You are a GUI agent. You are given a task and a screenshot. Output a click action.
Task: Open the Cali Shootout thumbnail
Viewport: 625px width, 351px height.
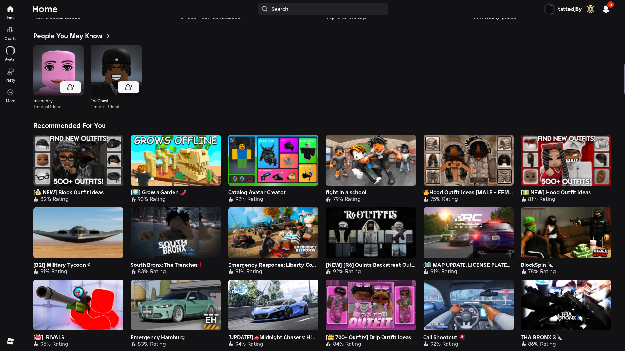pyautogui.click(x=468, y=305)
